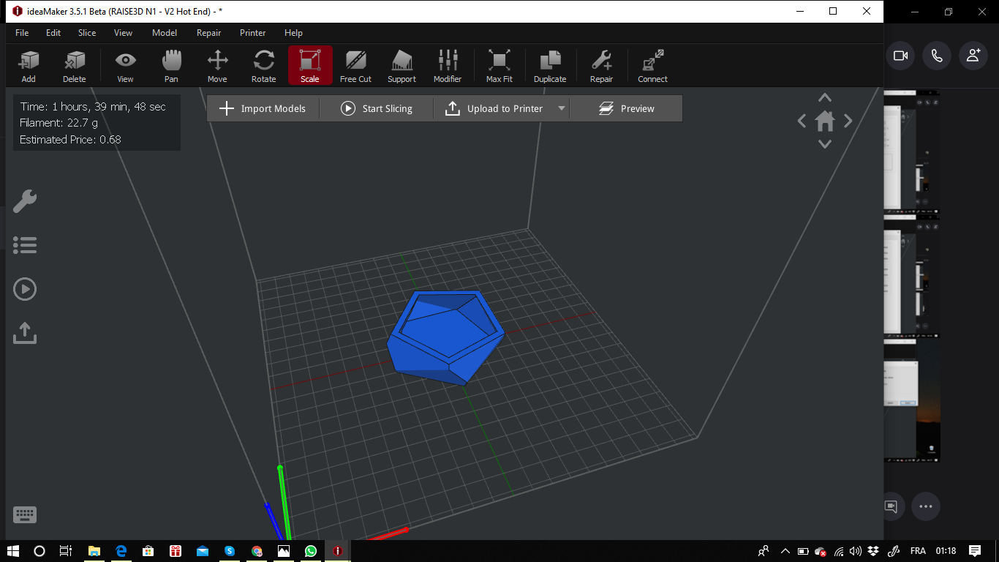
Task: Open the Free Cut tool
Action: pyautogui.click(x=355, y=66)
